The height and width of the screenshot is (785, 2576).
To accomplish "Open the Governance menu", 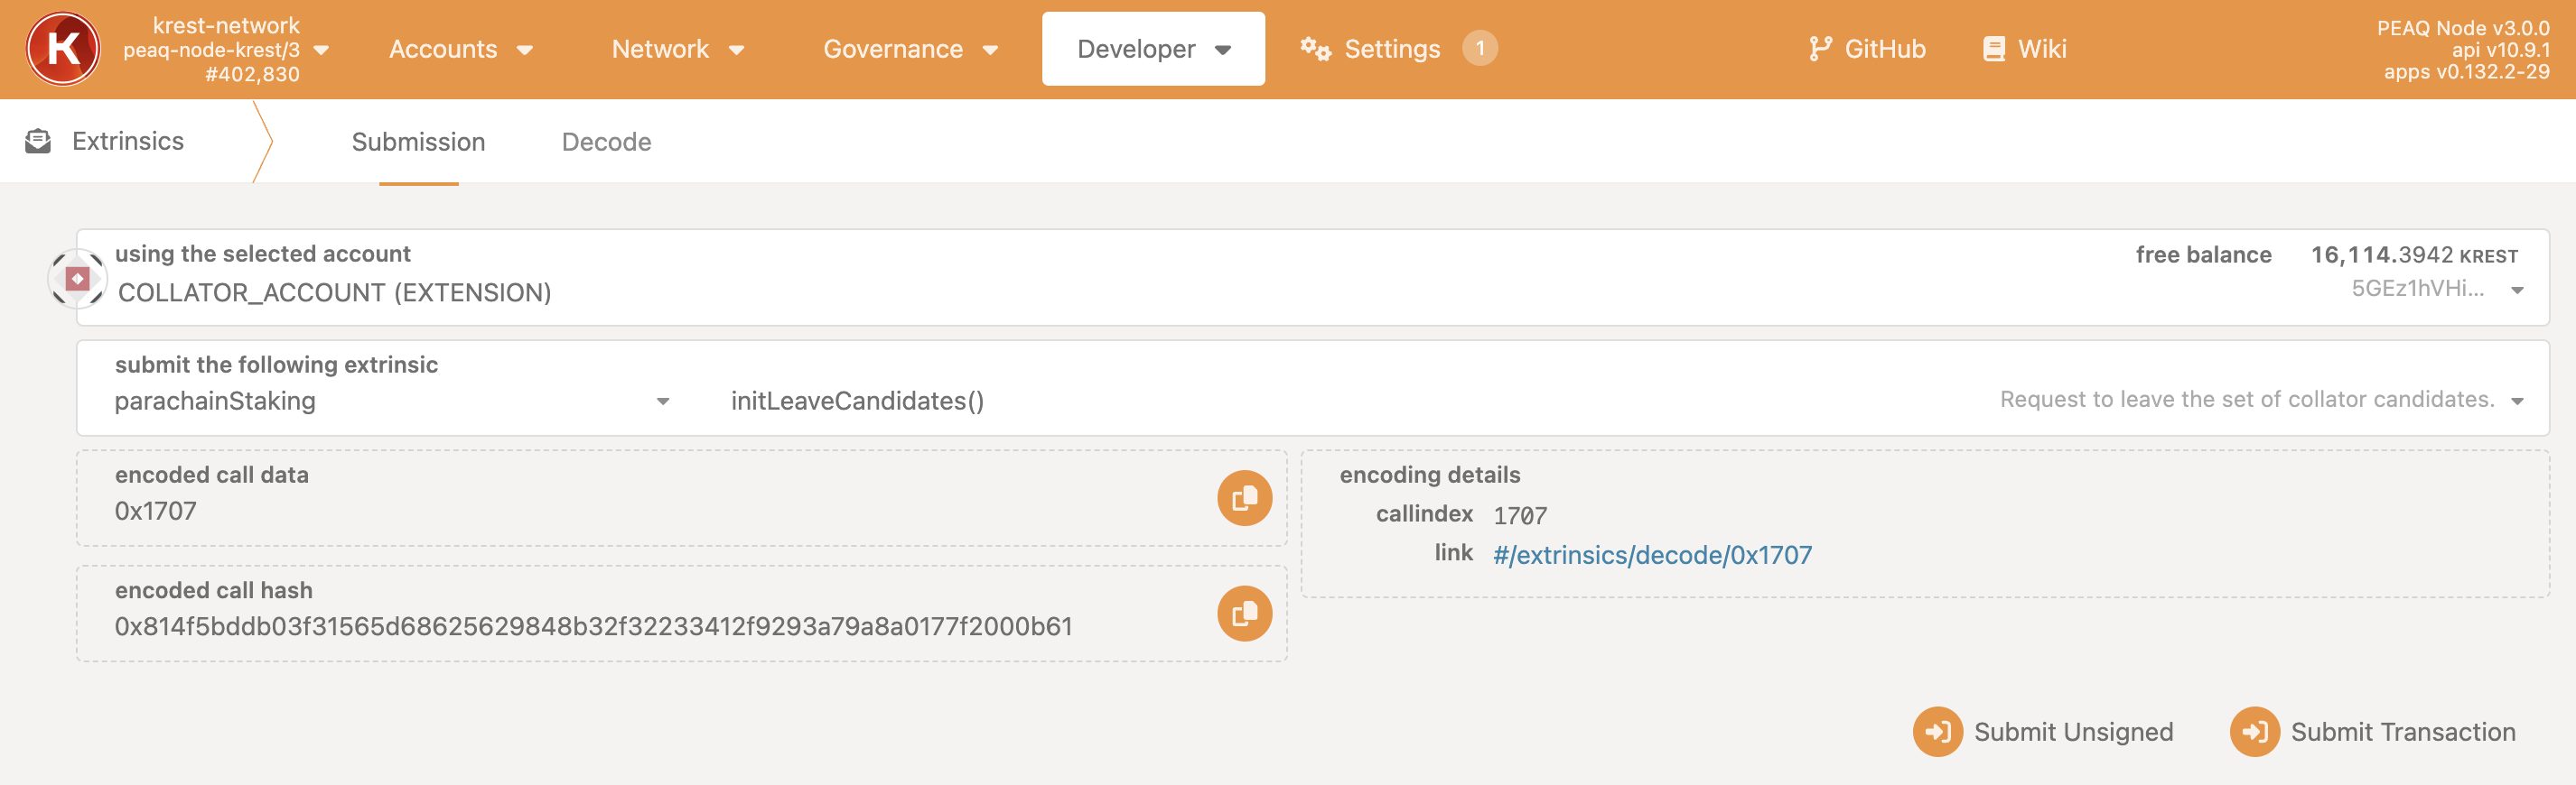I will [910, 49].
